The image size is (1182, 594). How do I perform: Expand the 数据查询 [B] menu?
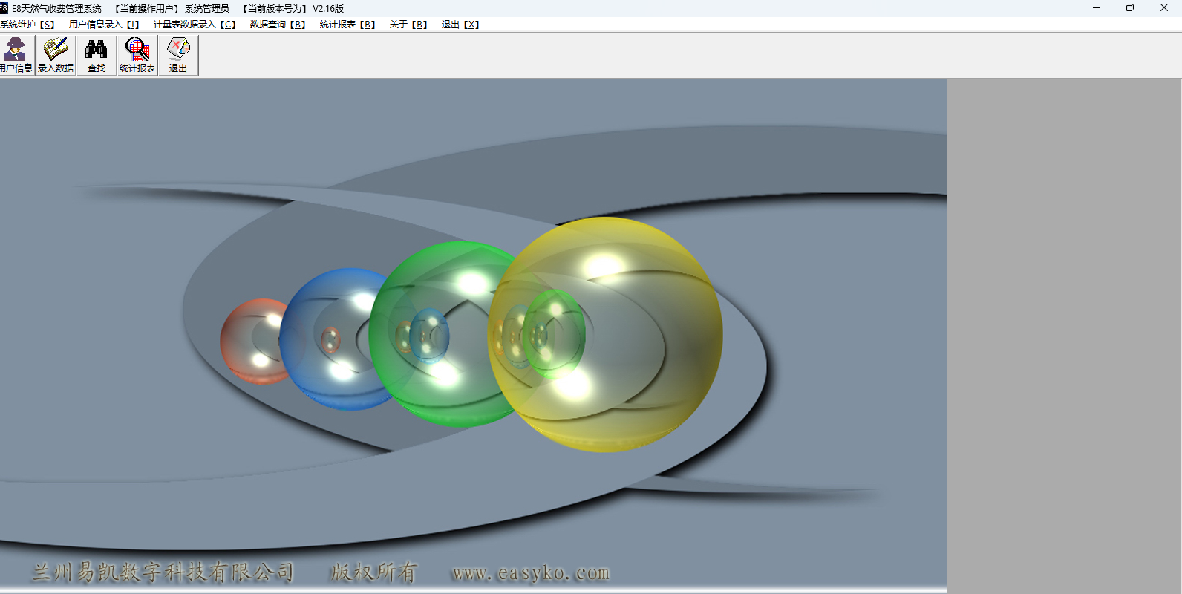click(x=278, y=25)
